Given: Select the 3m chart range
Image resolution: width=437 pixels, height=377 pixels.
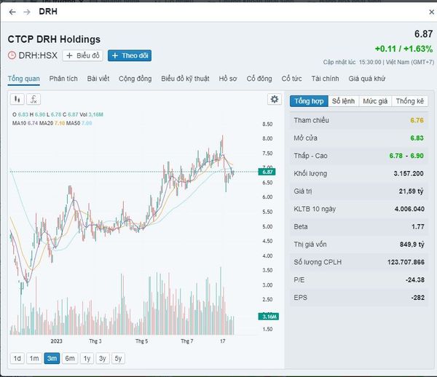Looking at the screenshot, I should [52, 358].
